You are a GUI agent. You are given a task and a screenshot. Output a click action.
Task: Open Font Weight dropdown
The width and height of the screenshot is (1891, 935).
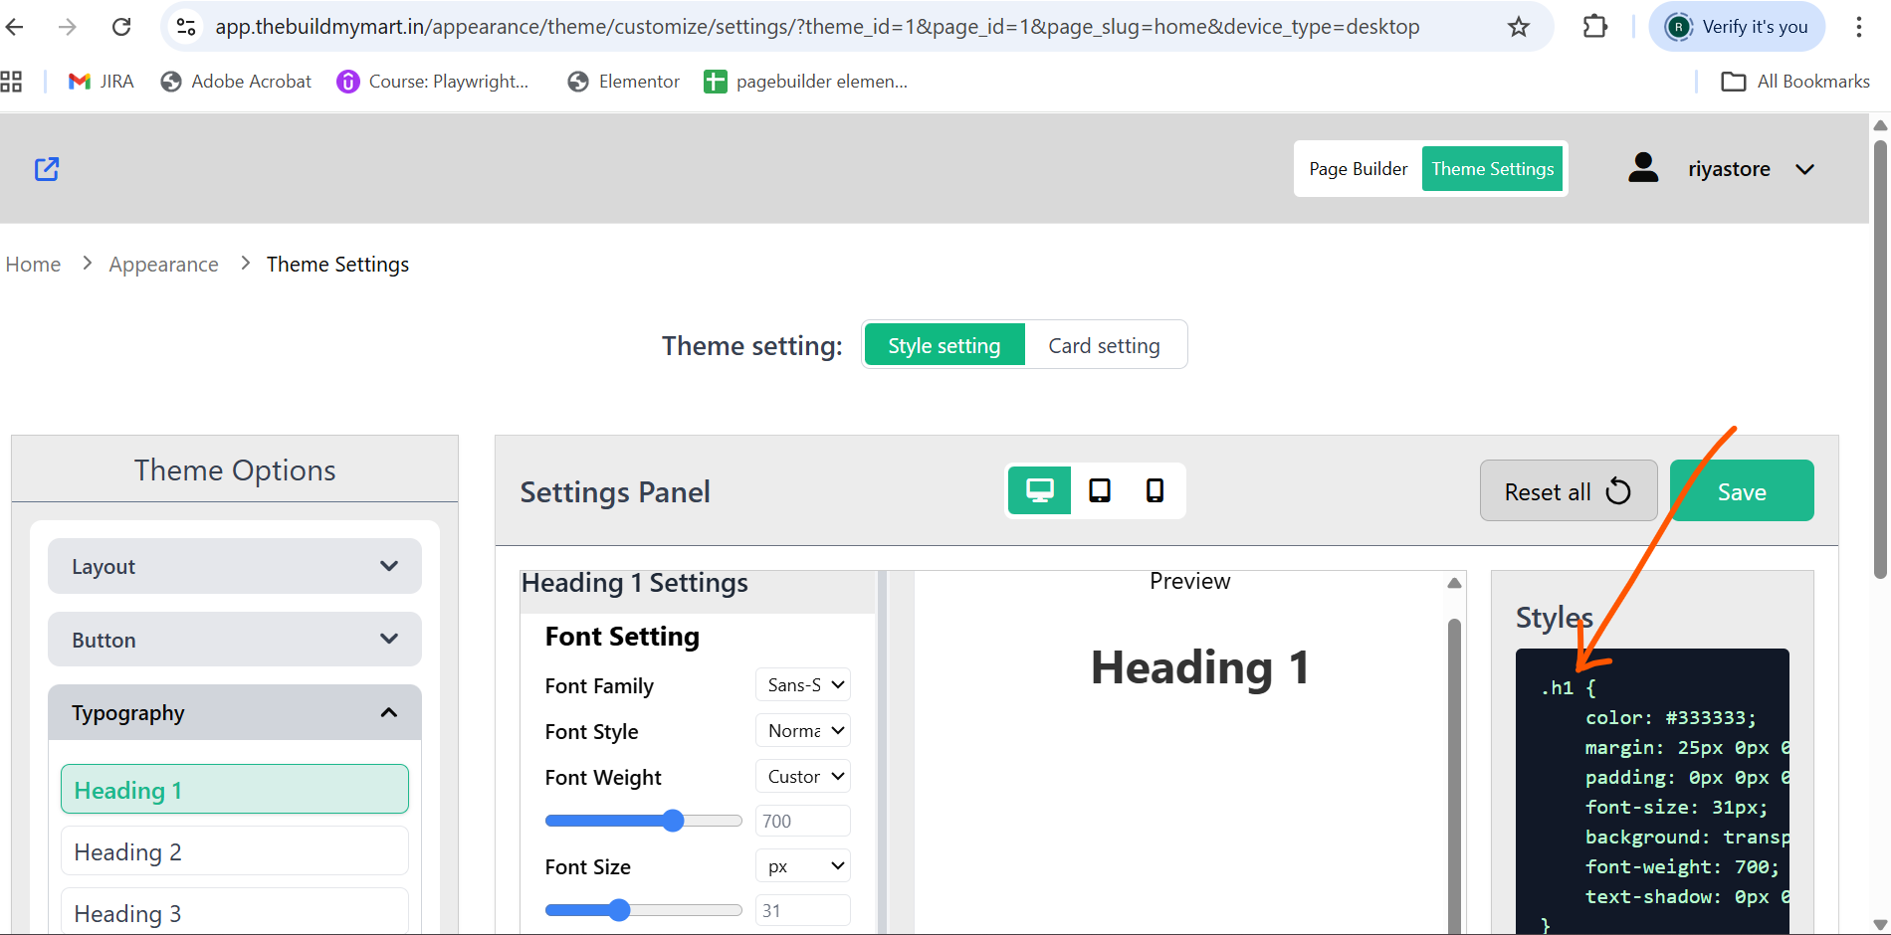803,776
